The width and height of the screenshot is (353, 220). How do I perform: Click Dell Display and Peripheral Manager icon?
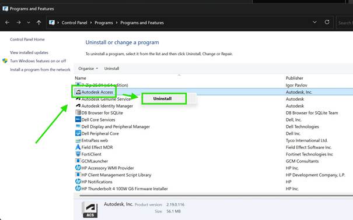[x=78, y=126]
